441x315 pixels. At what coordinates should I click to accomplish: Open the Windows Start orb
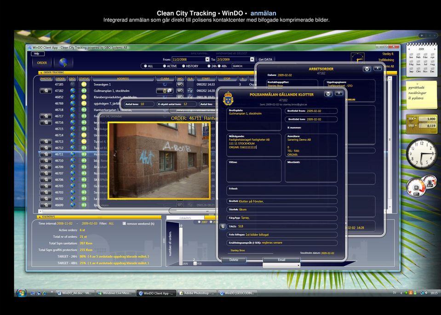click(x=21, y=293)
